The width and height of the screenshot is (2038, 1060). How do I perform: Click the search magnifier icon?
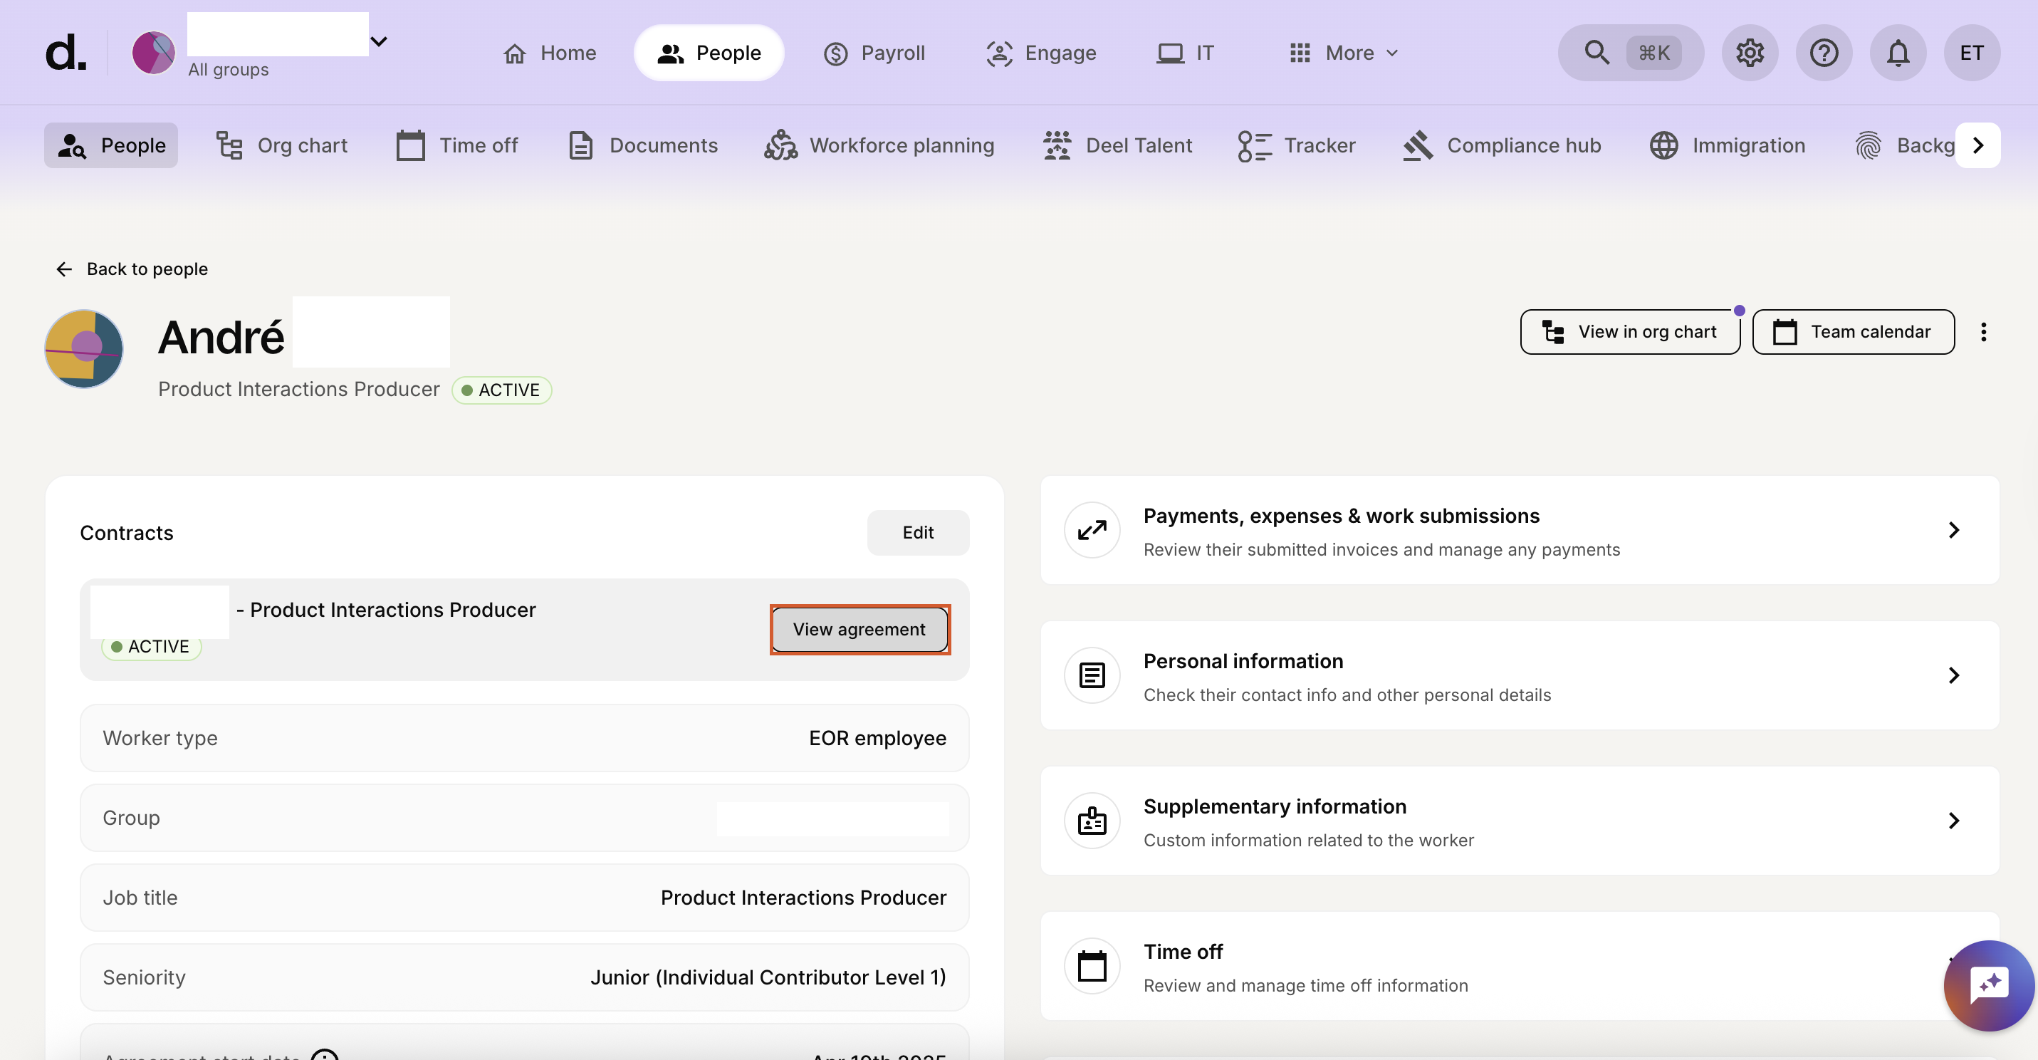point(1597,53)
